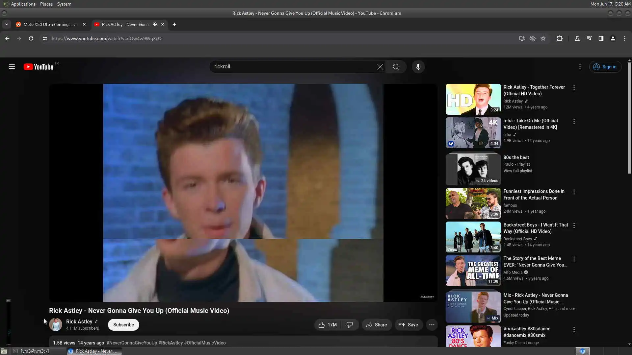Clear the rickroll search text
The width and height of the screenshot is (632, 355).
point(380,67)
